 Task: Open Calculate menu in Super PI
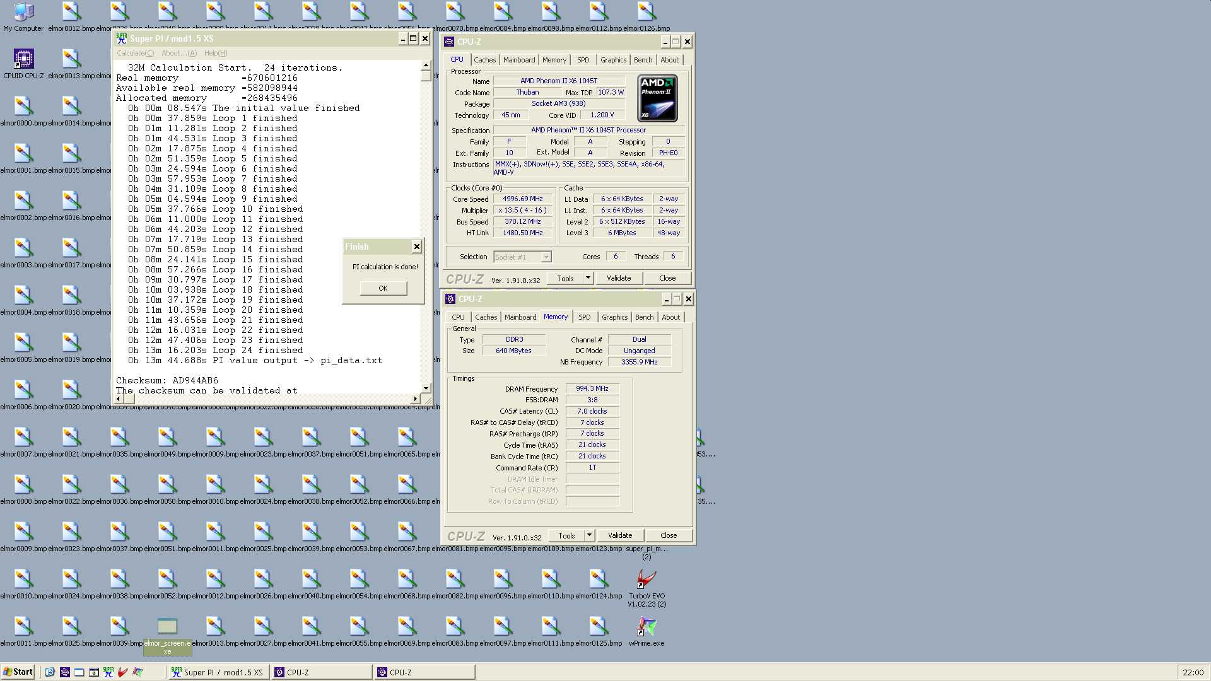point(135,53)
